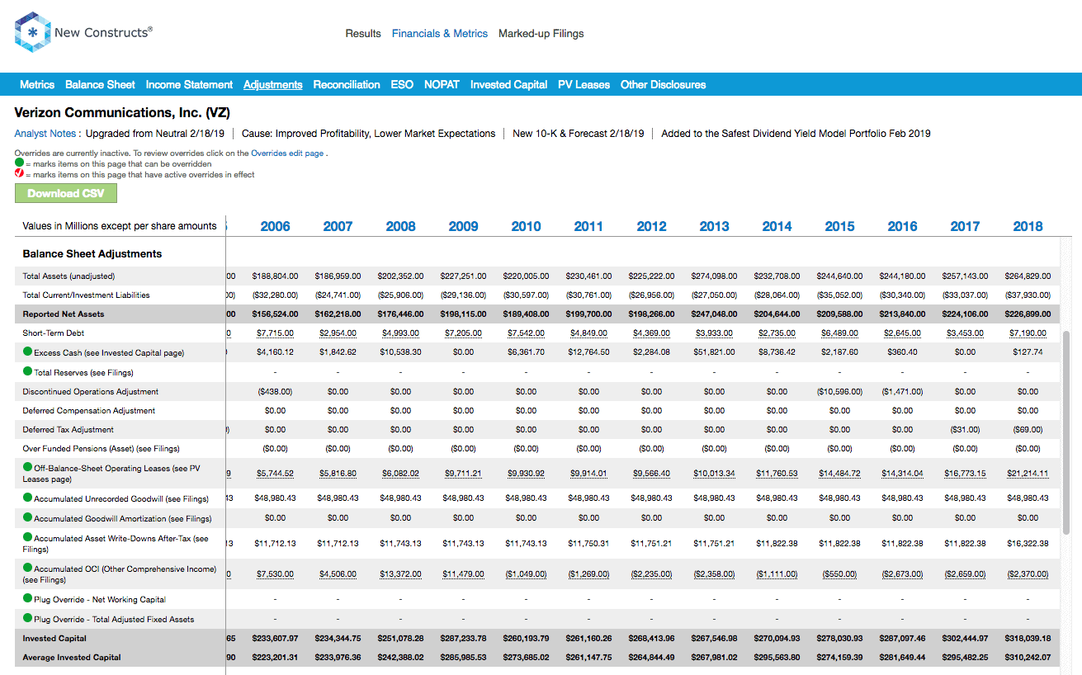This screenshot has width=1082, height=675.
Task: Open 2012 Short-Term Debt value $4,369.00
Action: pos(651,333)
